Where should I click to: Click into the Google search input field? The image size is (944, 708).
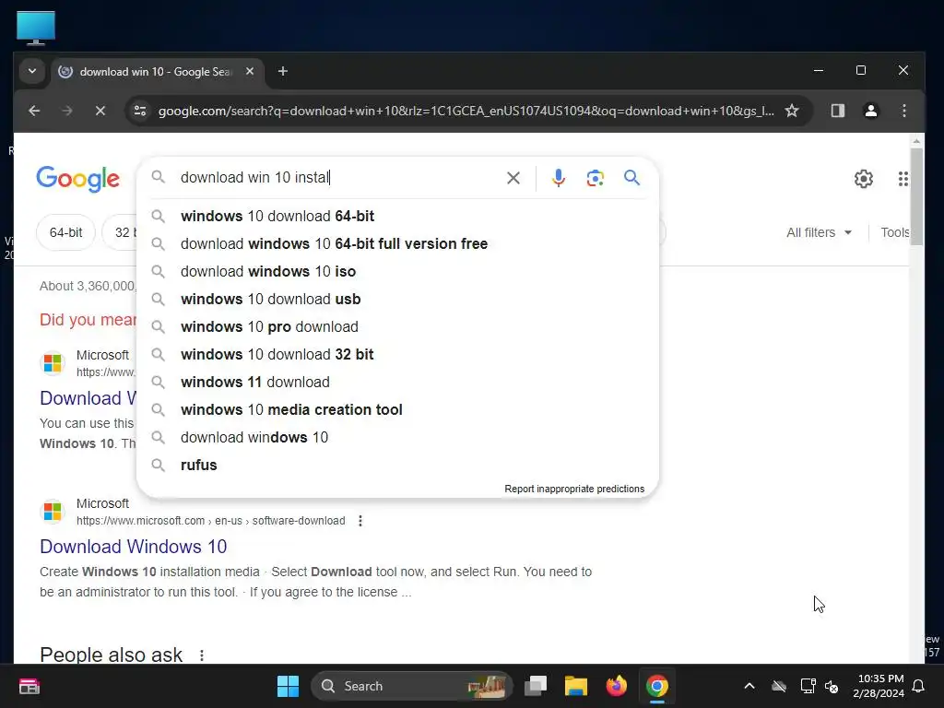click(338, 178)
